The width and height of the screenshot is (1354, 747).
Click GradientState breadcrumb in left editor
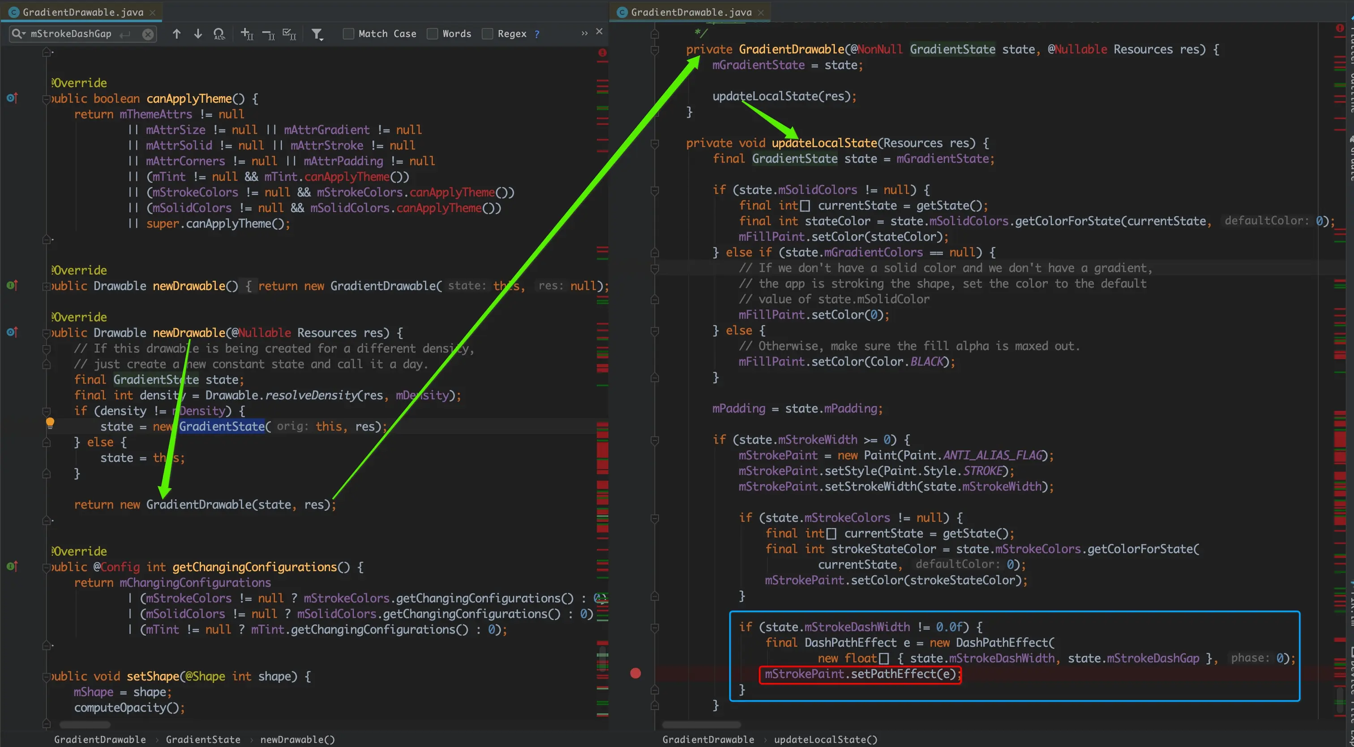click(x=203, y=739)
